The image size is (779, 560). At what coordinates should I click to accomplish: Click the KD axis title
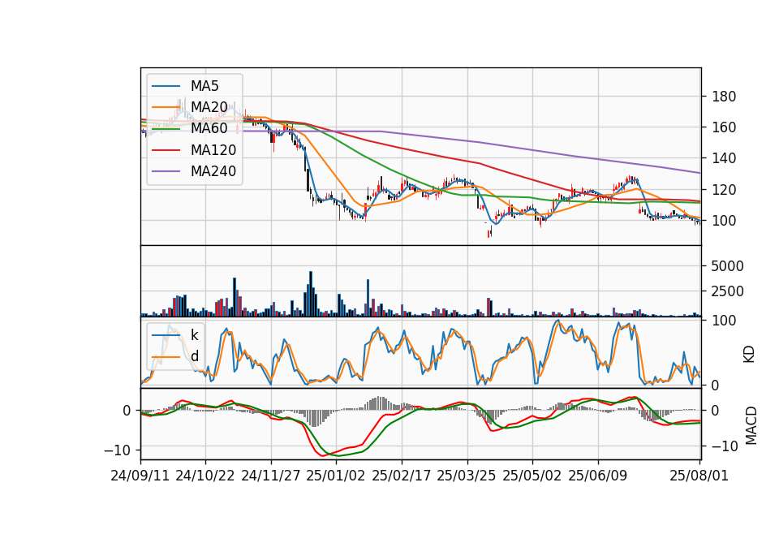click(x=749, y=355)
